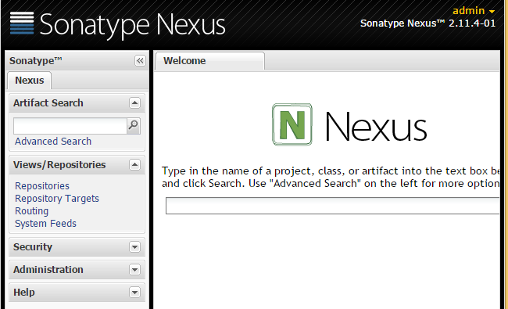
Task: Expand the Security section
Action: point(134,247)
